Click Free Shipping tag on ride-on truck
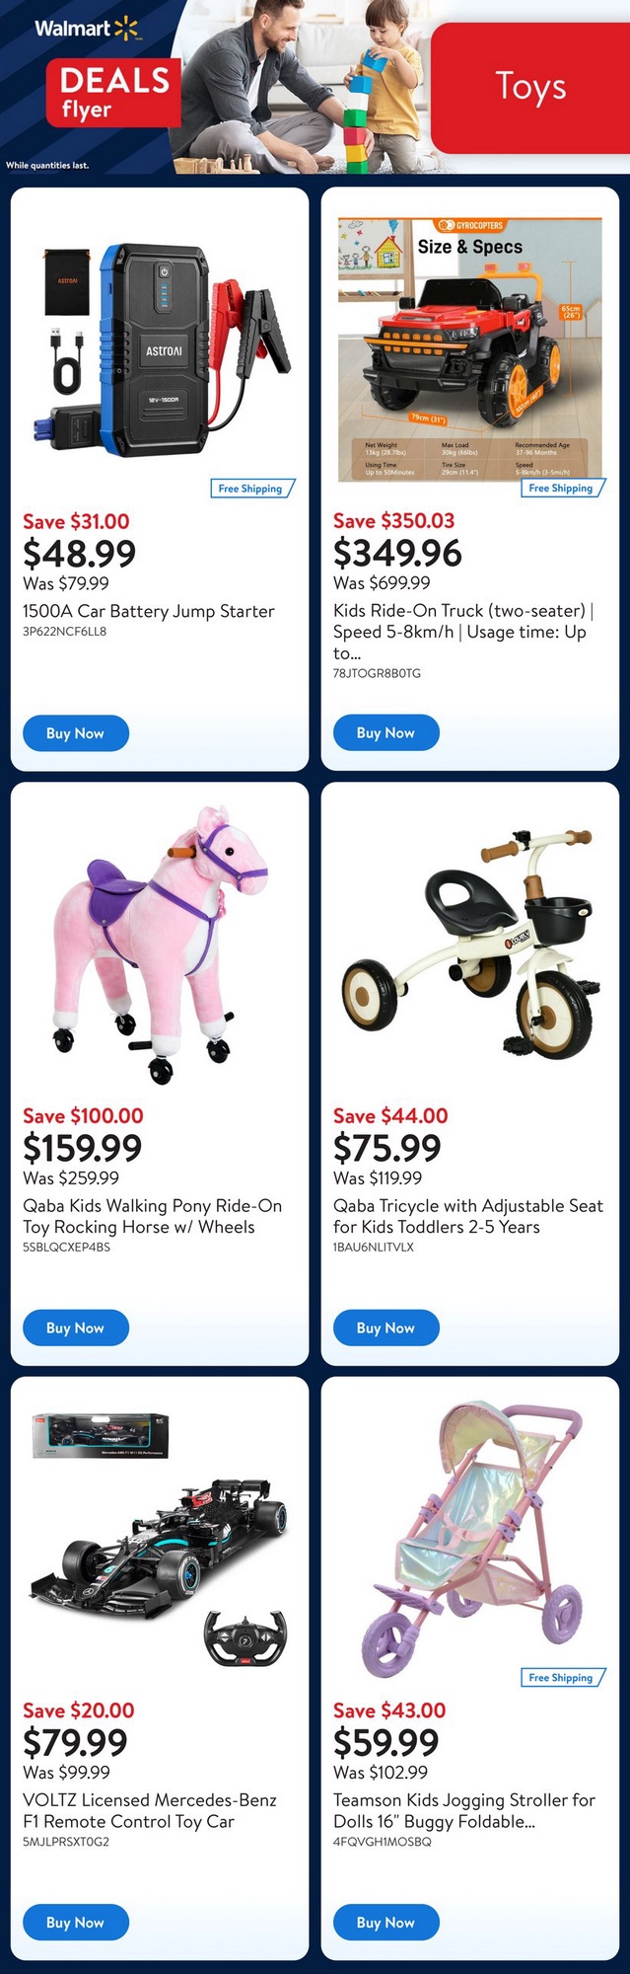This screenshot has height=1974, width=630. point(562,488)
